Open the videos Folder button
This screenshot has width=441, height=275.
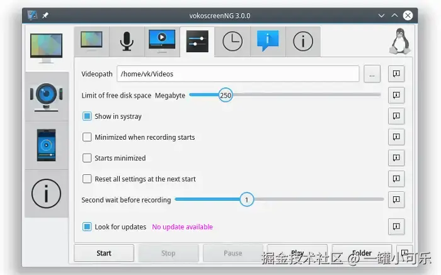point(362,253)
